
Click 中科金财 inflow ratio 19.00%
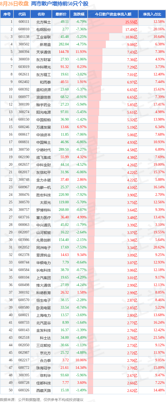(x=159, y=165)
